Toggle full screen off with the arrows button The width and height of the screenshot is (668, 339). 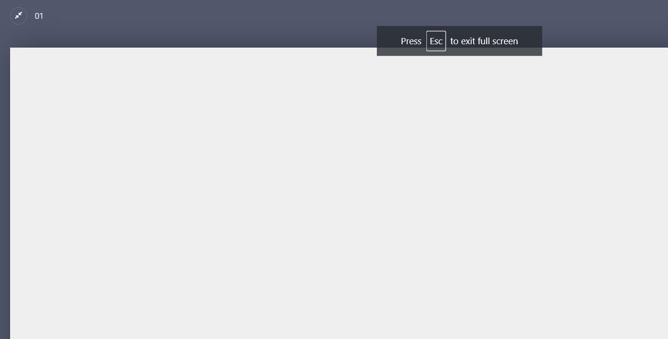point(18,16)
